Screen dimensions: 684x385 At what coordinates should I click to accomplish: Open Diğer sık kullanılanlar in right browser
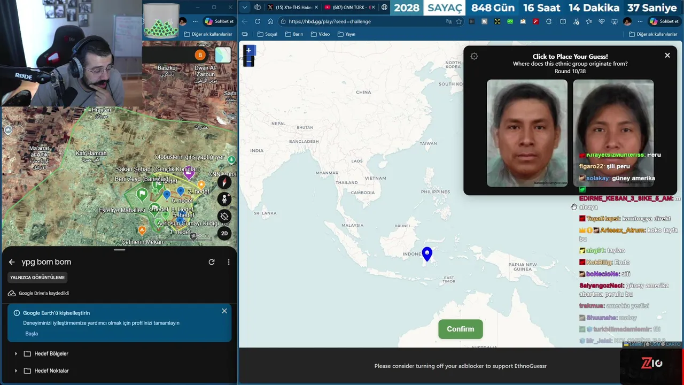click(652, 34)
